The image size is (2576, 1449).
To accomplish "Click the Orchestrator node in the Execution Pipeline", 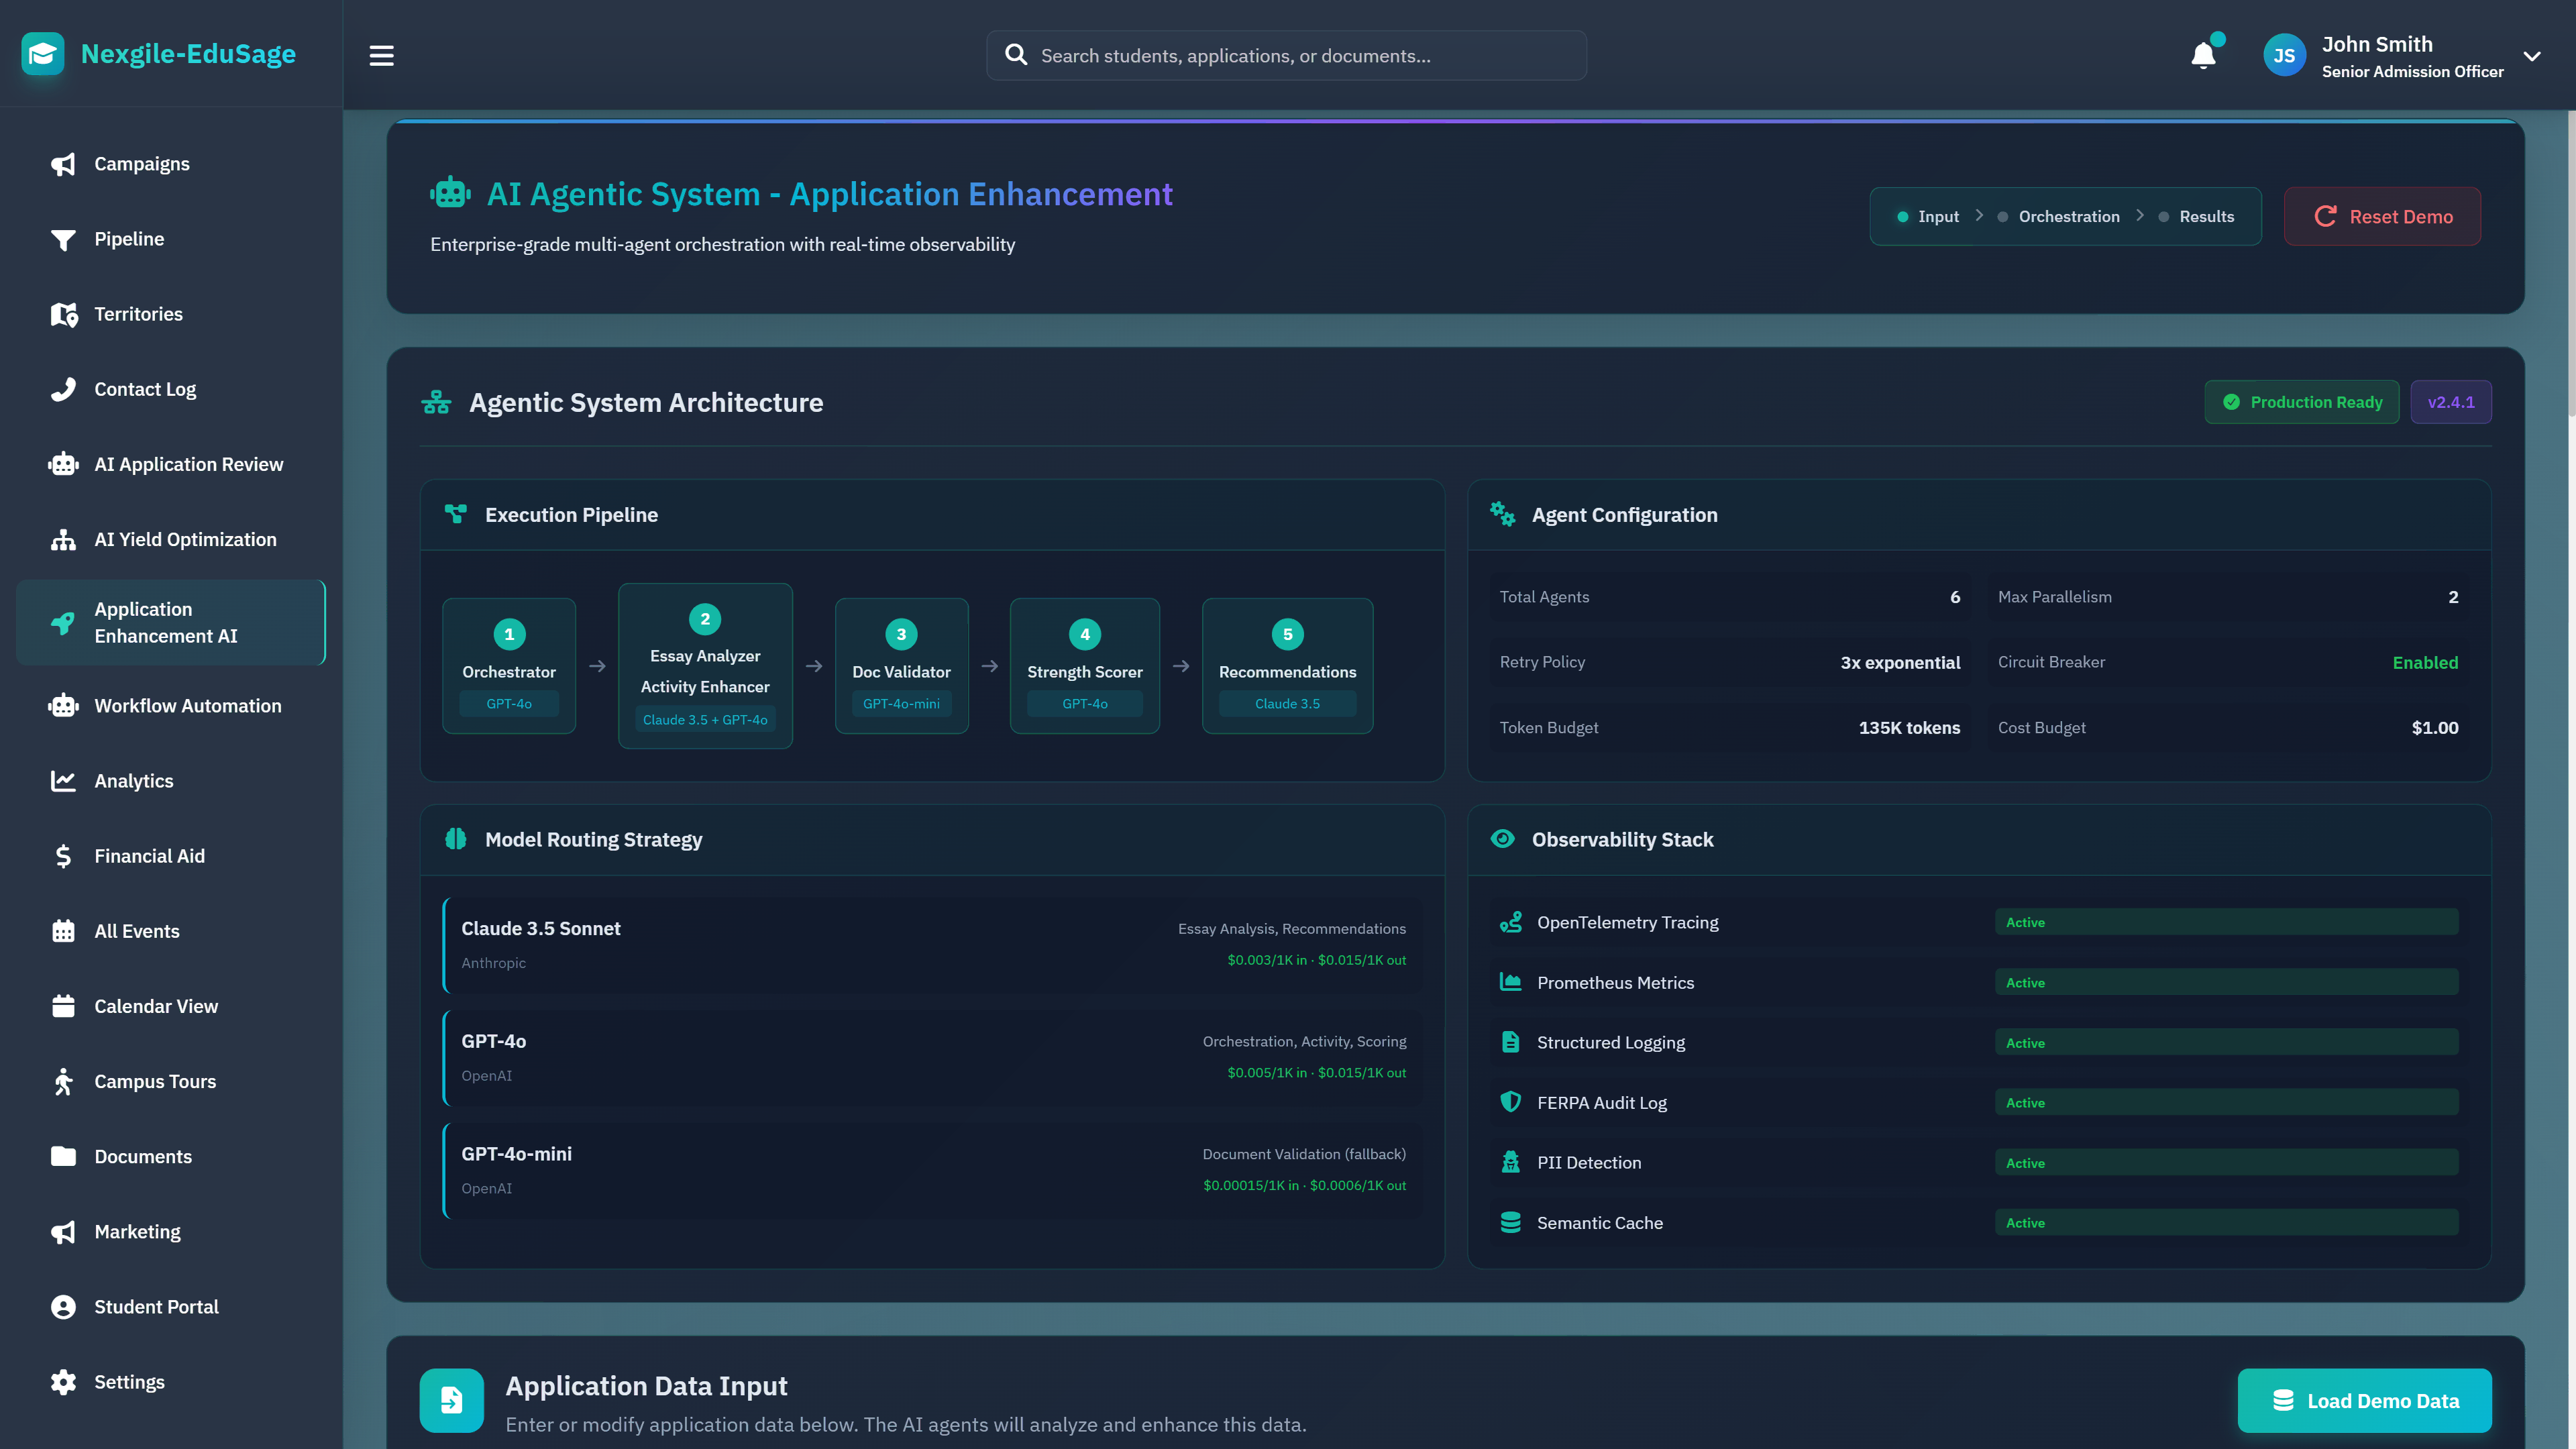I will (x=508, y=666).
